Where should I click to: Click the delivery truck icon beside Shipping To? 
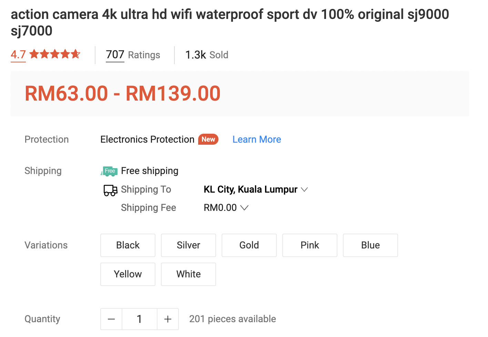tap(110, 190)
